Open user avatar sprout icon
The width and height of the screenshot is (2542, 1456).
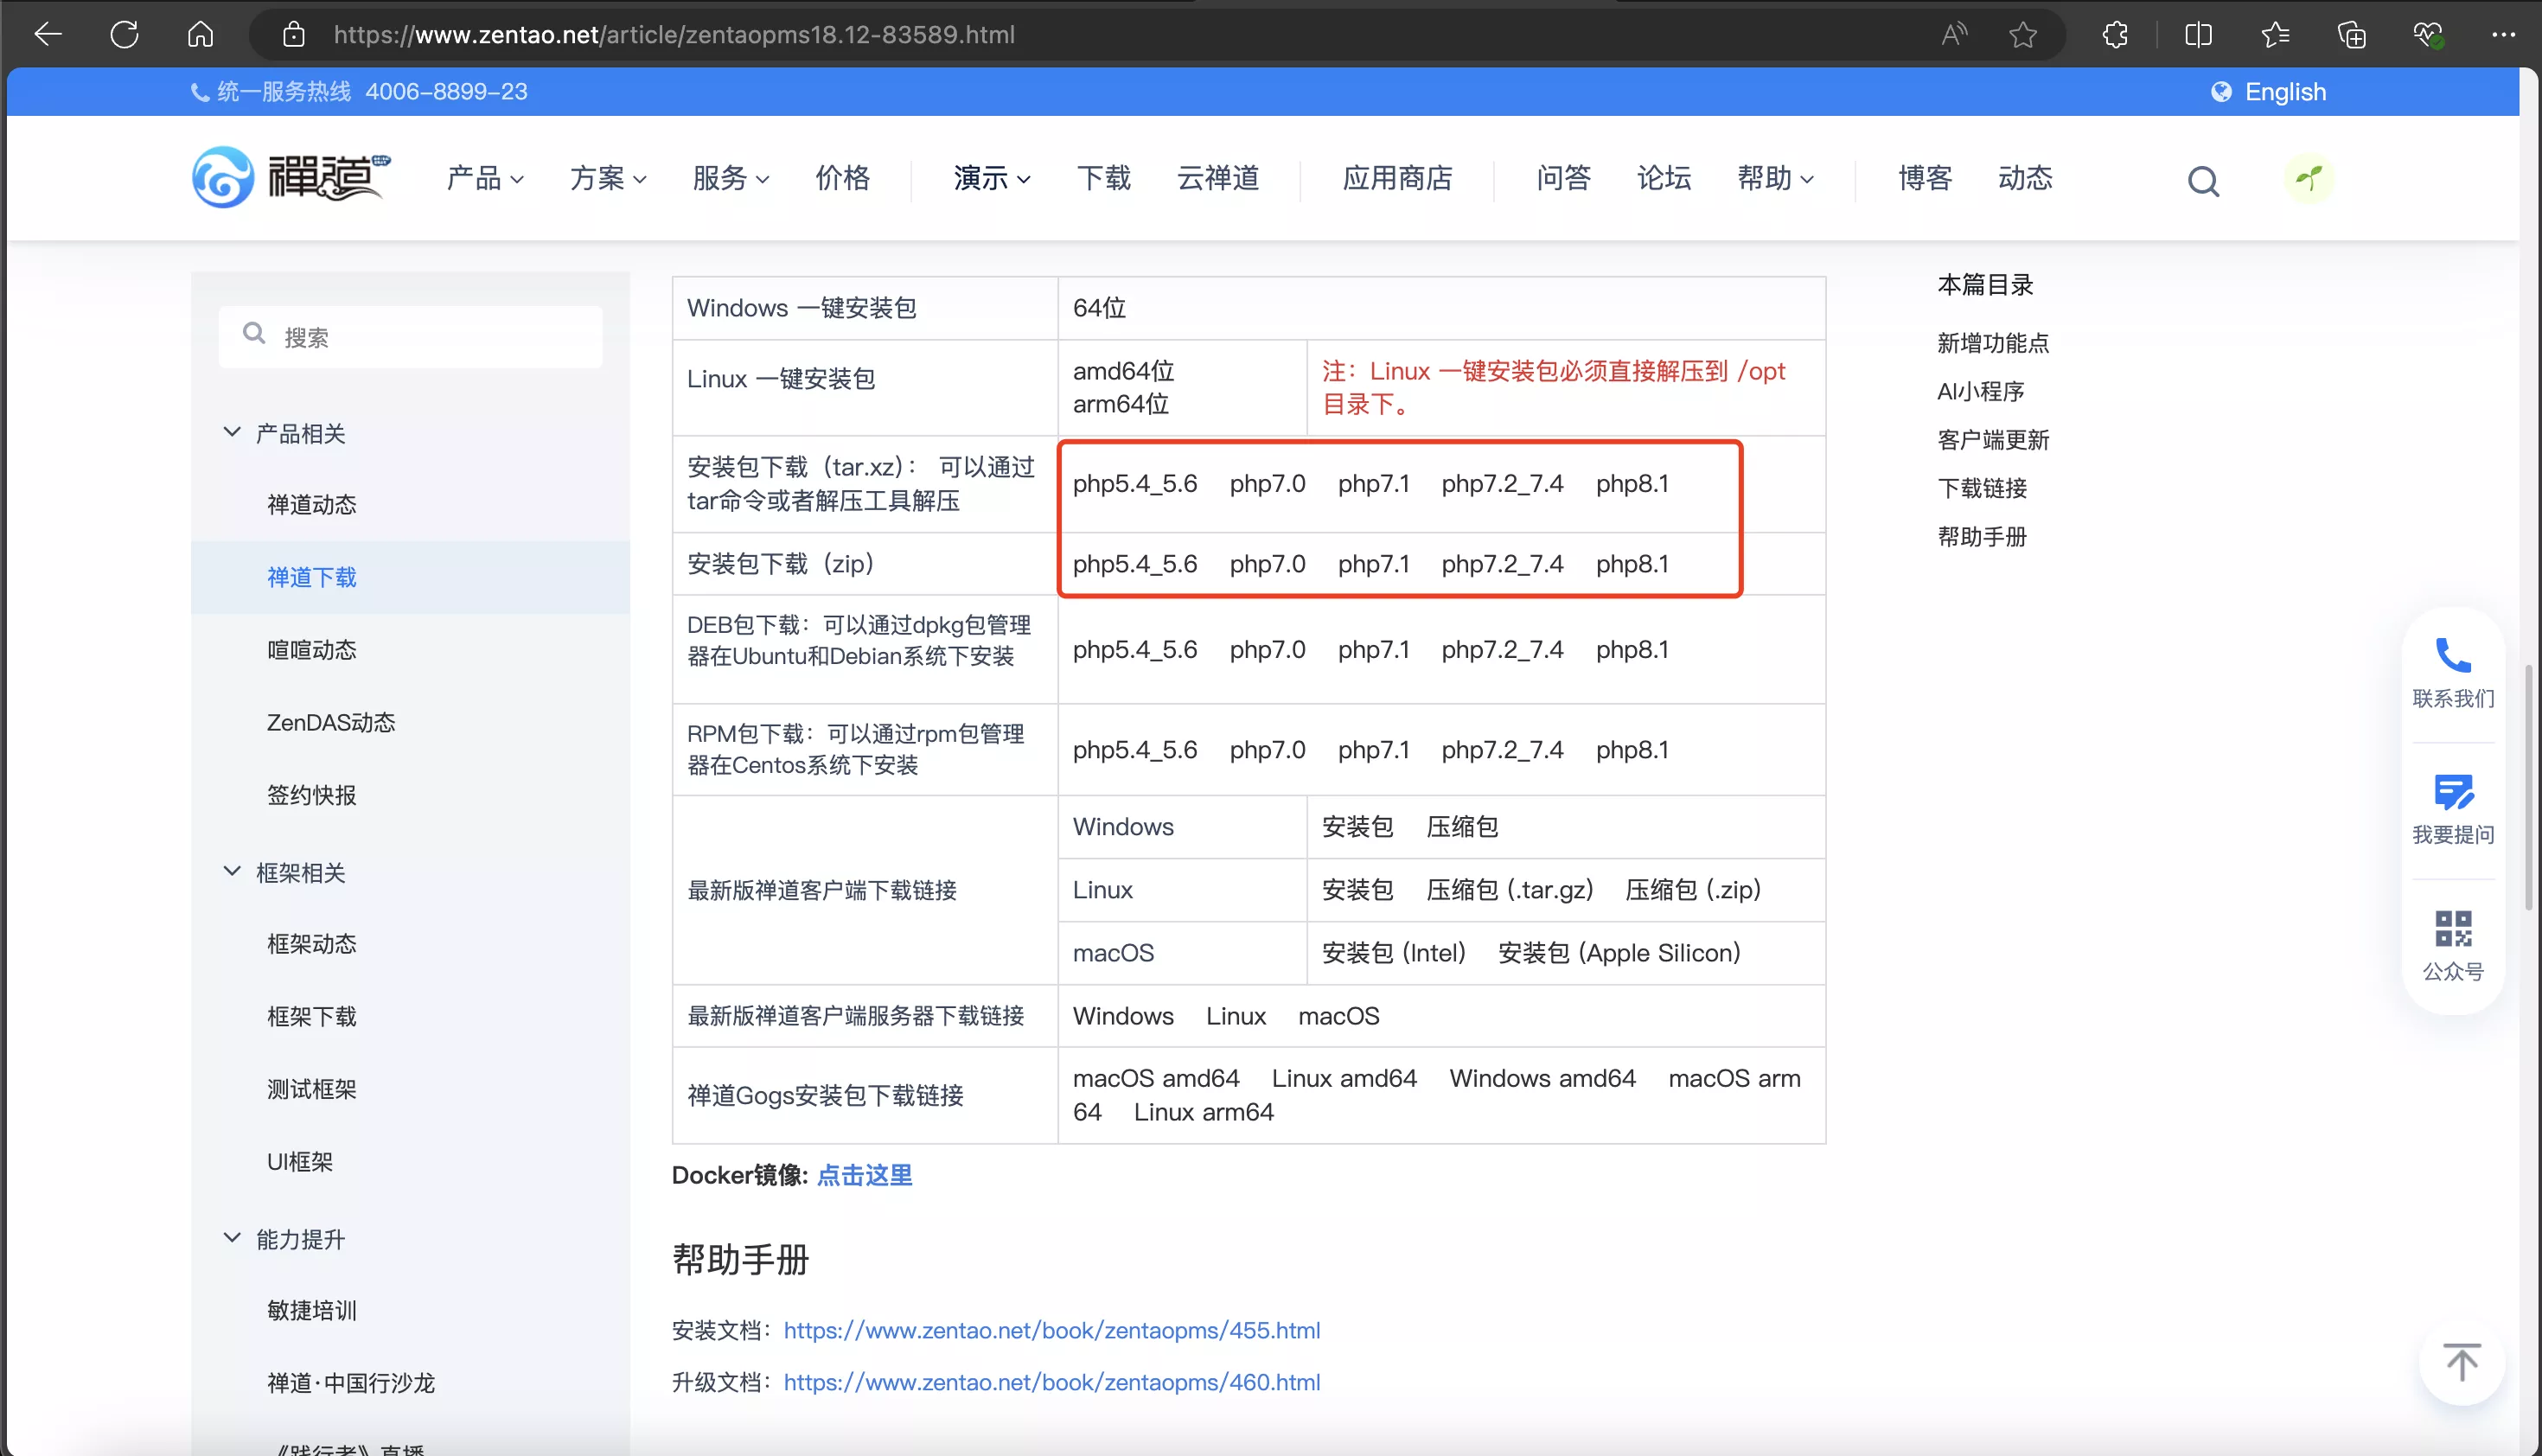click(x=2308, y=179)
